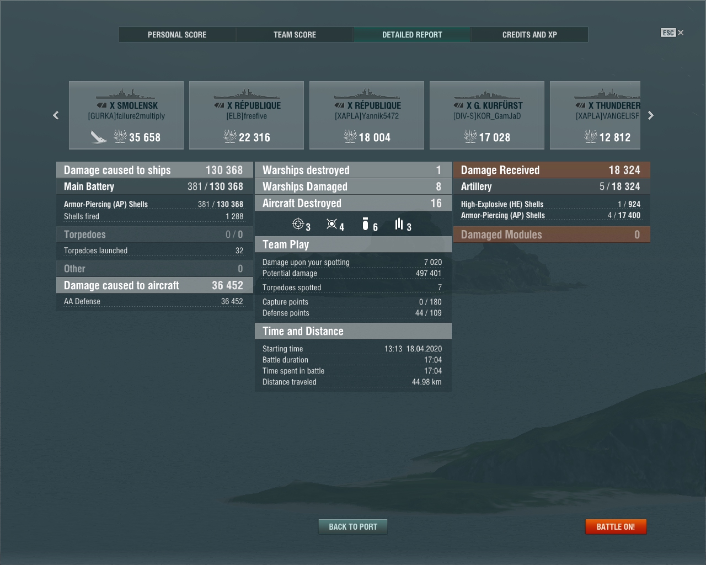Click the Torpedoes launched row
706x565 pixels.
[154, 250]
